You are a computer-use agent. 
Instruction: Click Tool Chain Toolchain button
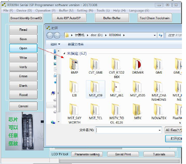[155, 18]
